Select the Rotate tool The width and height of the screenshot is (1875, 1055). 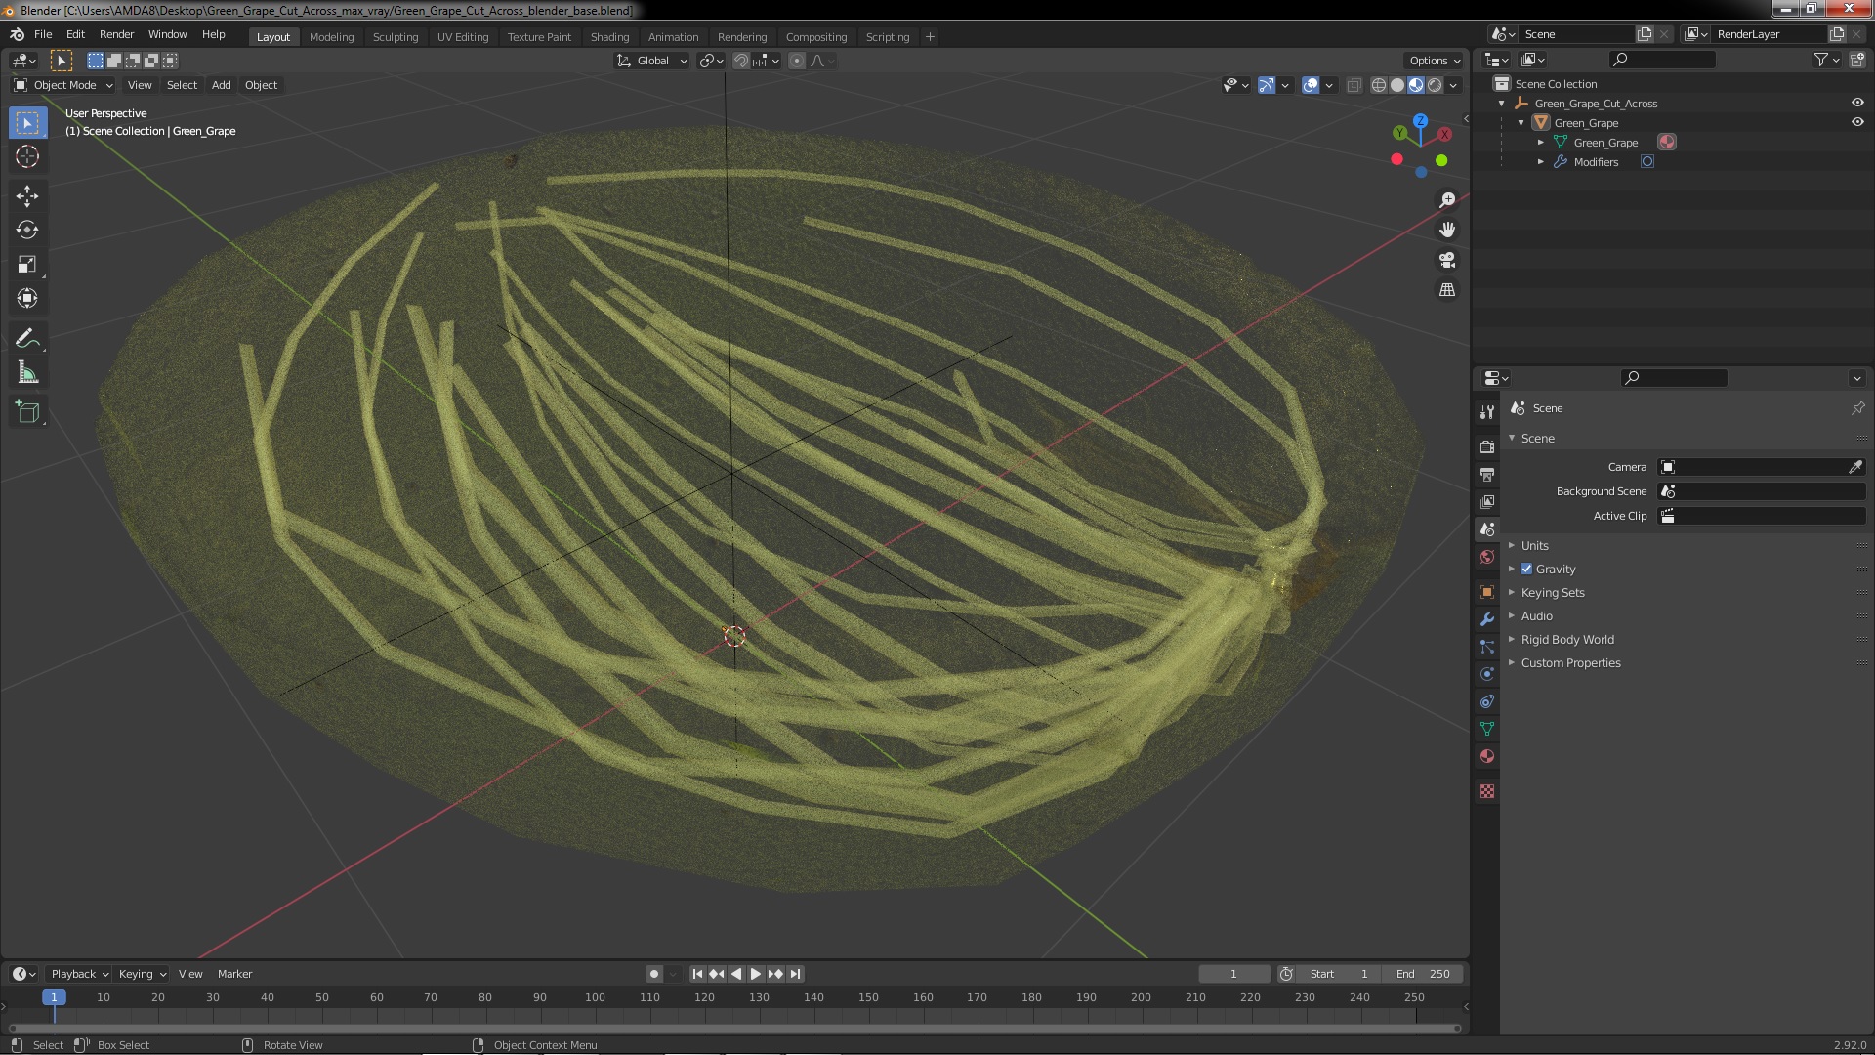pos(27,231)
